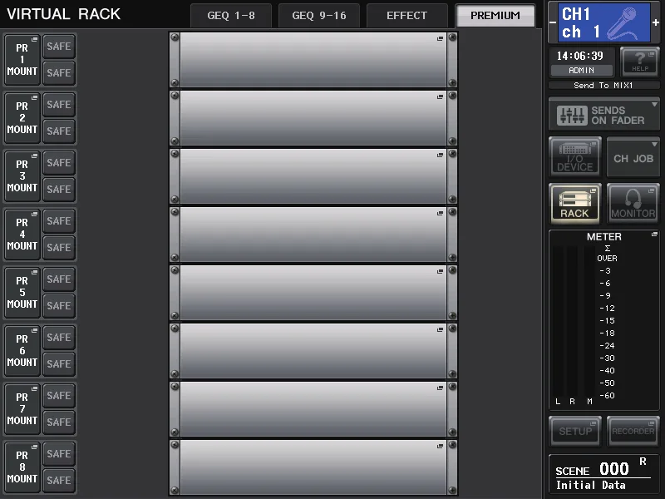
Task: Click the empty premium rack slot 5
Action: [313, 292]
